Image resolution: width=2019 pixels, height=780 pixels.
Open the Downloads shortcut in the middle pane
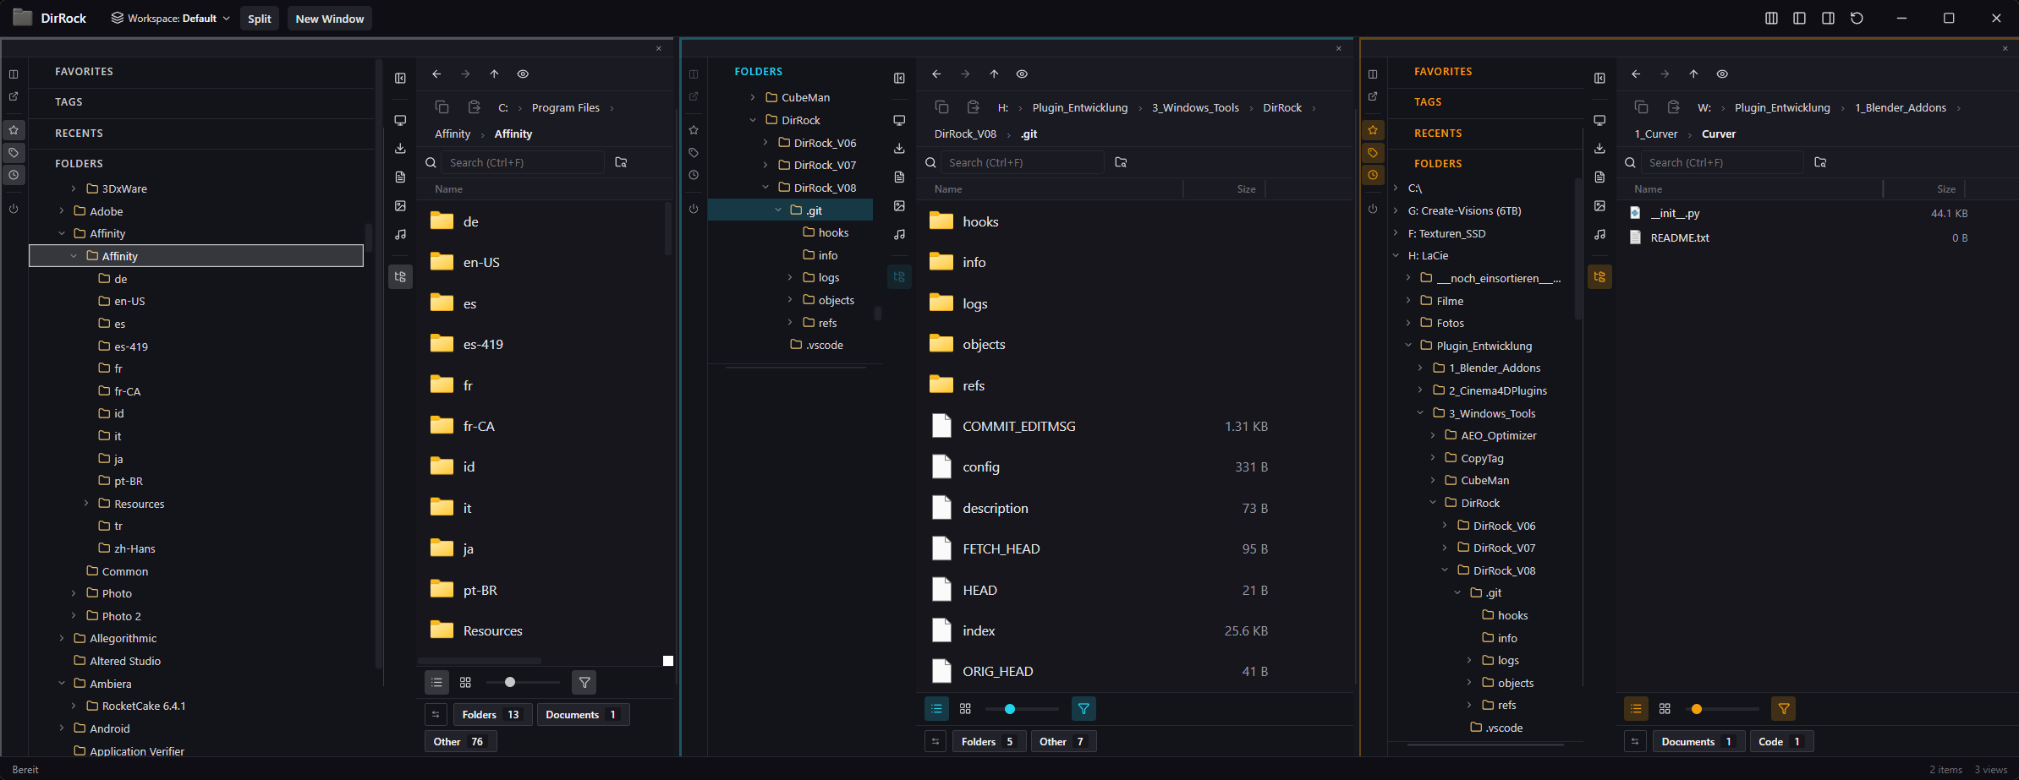[x=899, y=149]
